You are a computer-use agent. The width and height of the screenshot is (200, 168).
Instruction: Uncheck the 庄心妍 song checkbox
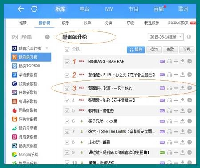tap(67, 142)
